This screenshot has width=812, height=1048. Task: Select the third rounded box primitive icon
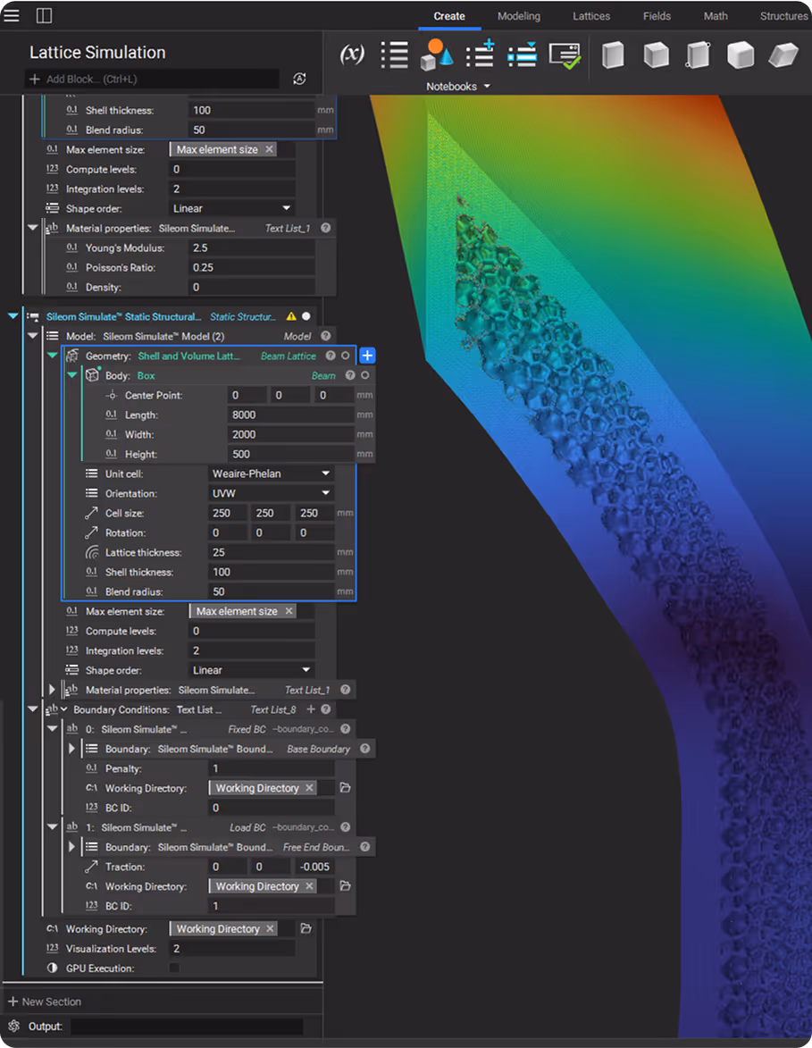click(x=698, y=54)
